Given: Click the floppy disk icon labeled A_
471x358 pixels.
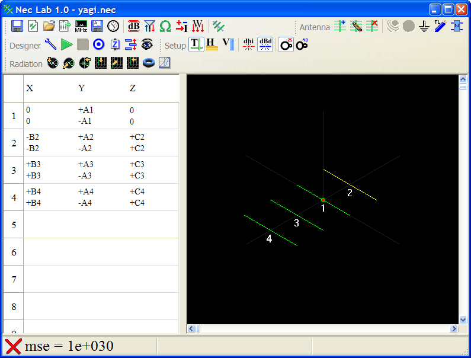Looking at the screenshot, I should 97,27.
